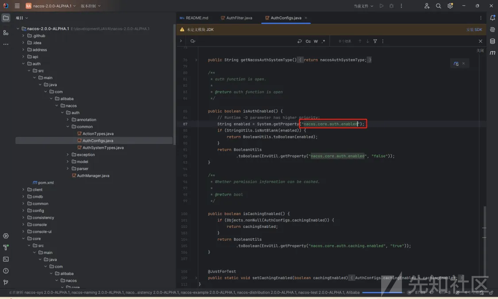
Task: Toggle whole Words search option
Action: 316,41
